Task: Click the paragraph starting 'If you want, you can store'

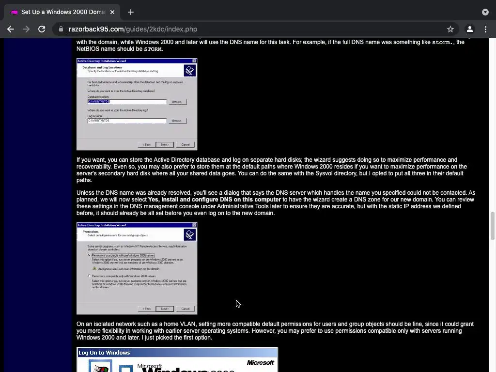Action: tap(272, 170)
